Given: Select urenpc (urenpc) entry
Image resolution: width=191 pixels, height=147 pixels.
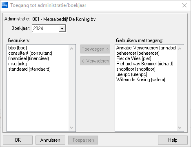Looking at the screenshot, I should coord(132,74).
